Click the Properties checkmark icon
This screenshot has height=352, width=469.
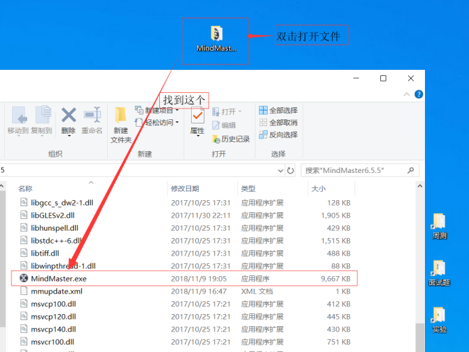(197, 116)
